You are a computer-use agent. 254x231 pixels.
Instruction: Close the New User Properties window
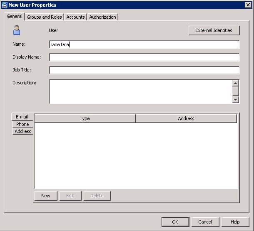(x=248, y=5)
